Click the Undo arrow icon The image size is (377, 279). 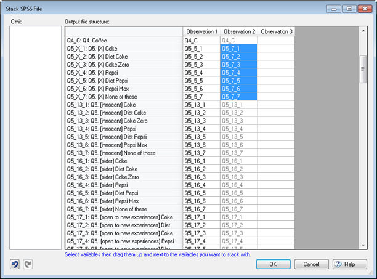15,264
